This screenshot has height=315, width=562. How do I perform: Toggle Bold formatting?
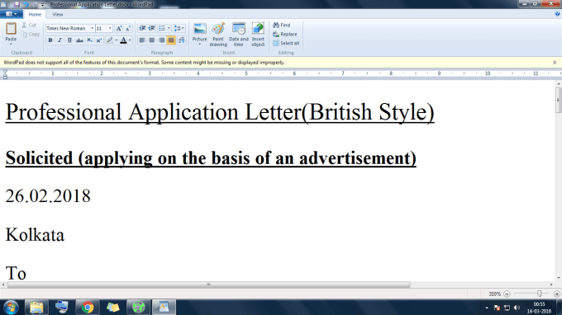click(50, 40)
